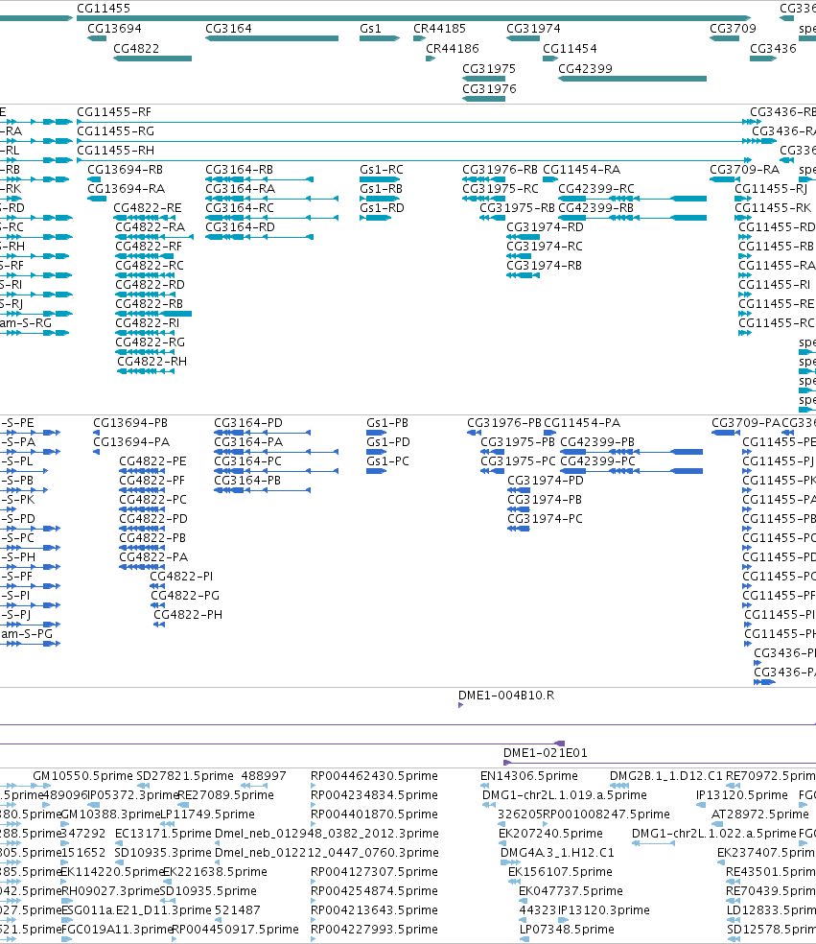Screen dimensions: 816x944
Task: Click RP004462430.5prime entry
Action: click(374, 776)
